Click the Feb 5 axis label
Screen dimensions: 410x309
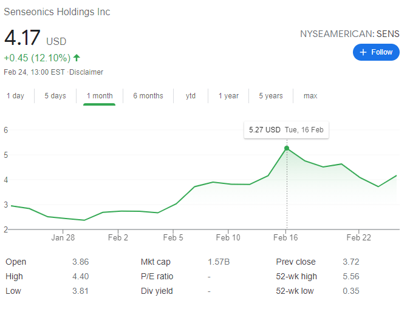coord(173,237)
